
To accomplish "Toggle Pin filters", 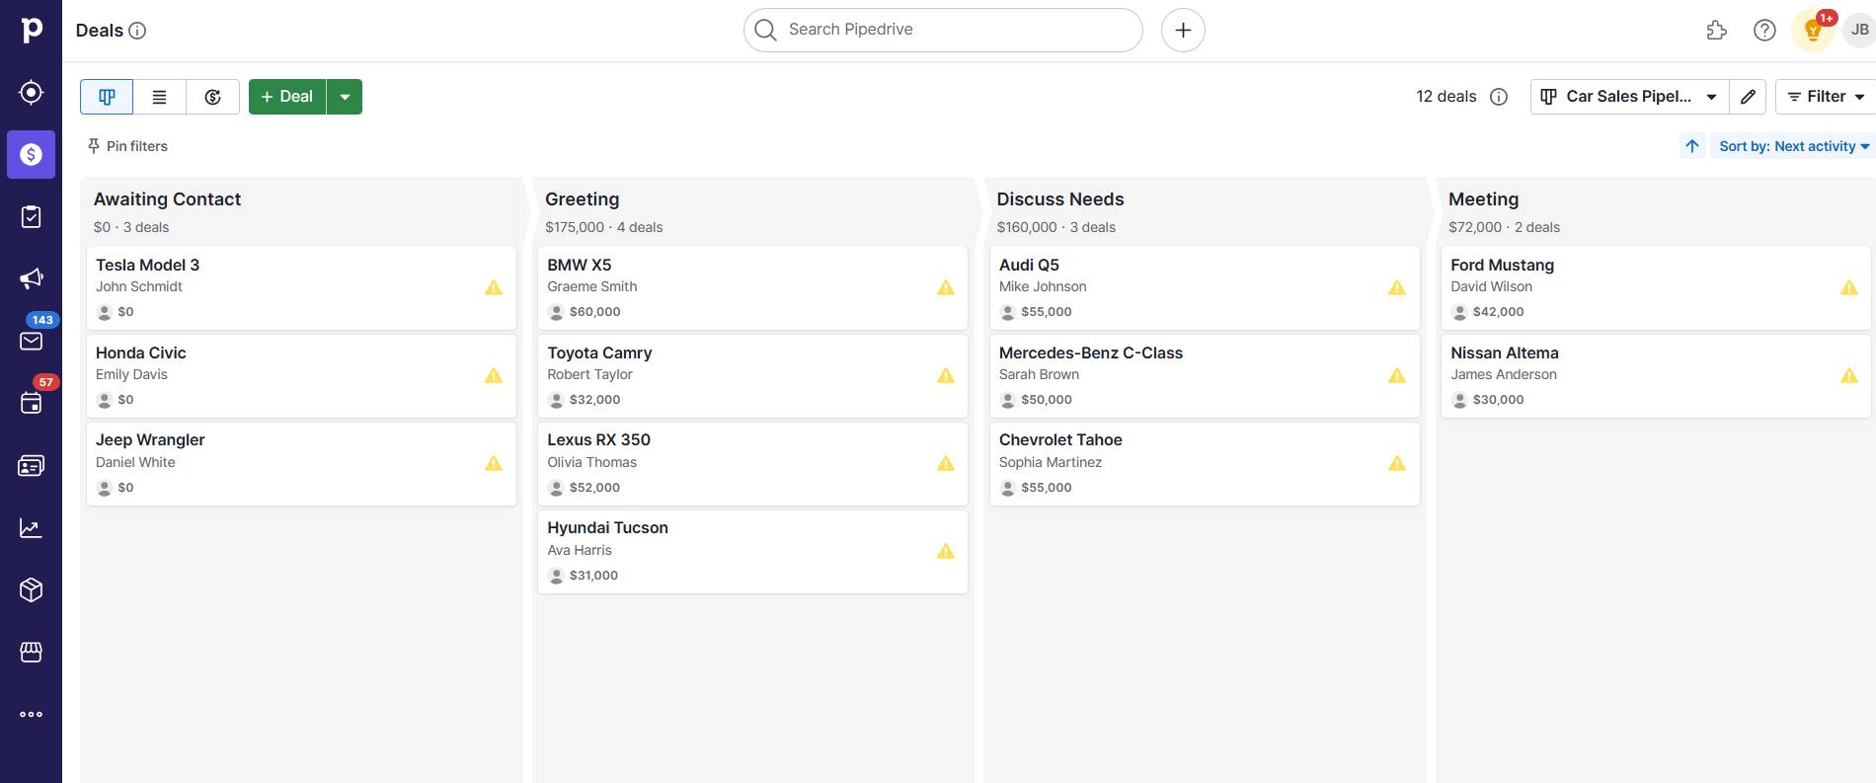I will 127,146.
